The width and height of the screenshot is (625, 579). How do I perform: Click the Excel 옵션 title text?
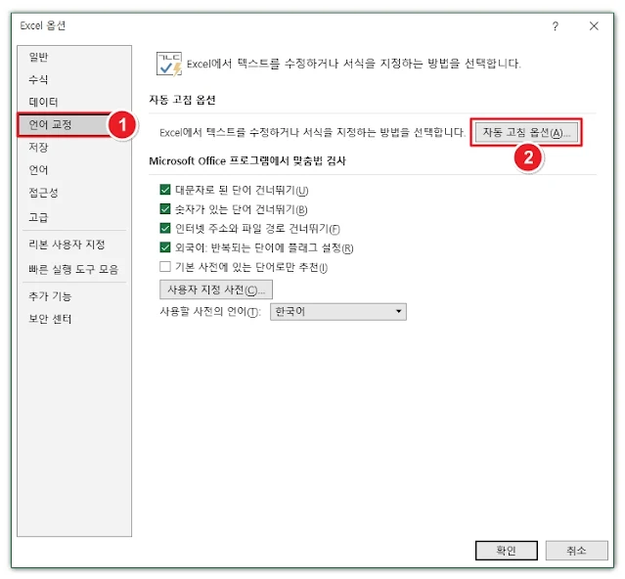43,25
